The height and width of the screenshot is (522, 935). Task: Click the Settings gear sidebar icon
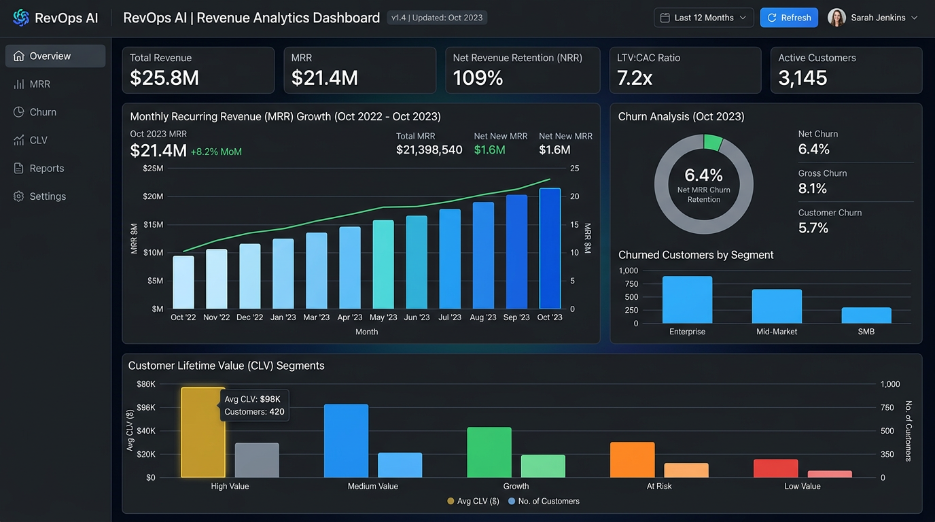[x=19, y=196]
